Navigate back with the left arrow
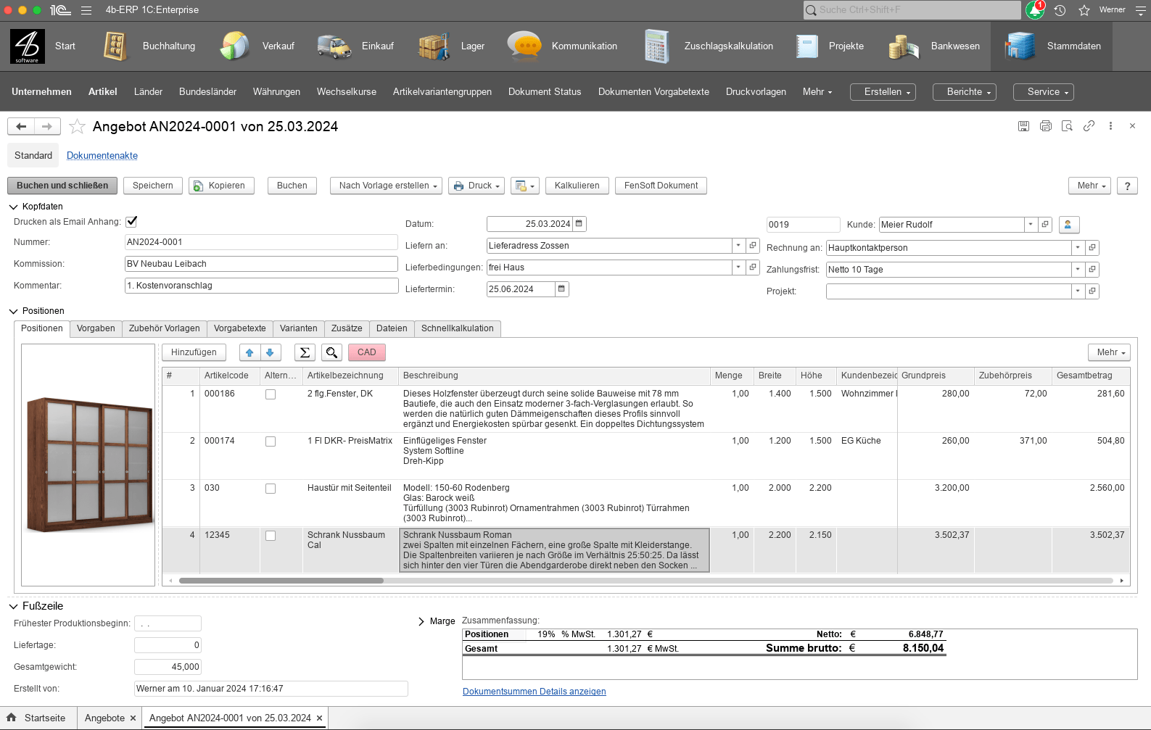The width and height of the screenshot is (1151, 730). (21, 127)
